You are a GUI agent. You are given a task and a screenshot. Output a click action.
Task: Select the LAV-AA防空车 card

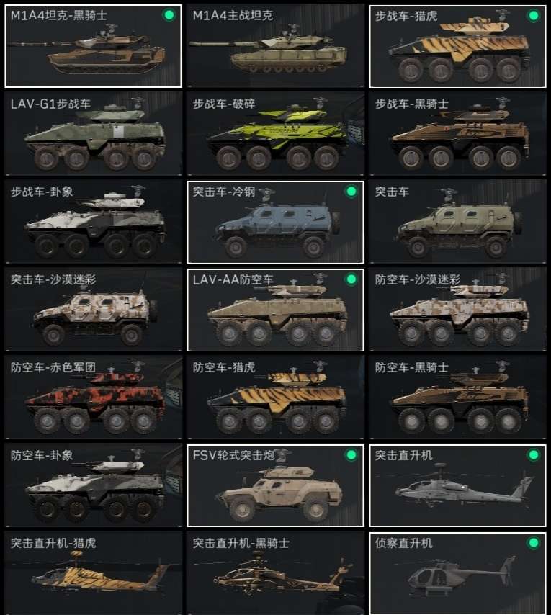point(275,310)
